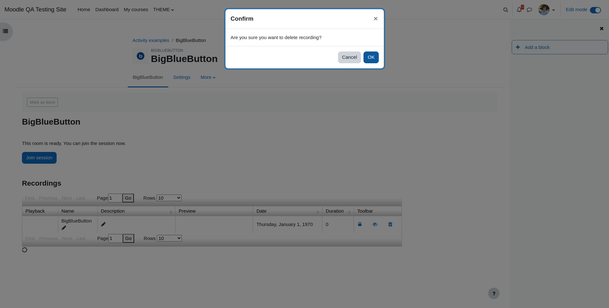This screenshot has height=308, width=609.
Task: Sort by Description column arrows
Action: click(x=171, y=212)
